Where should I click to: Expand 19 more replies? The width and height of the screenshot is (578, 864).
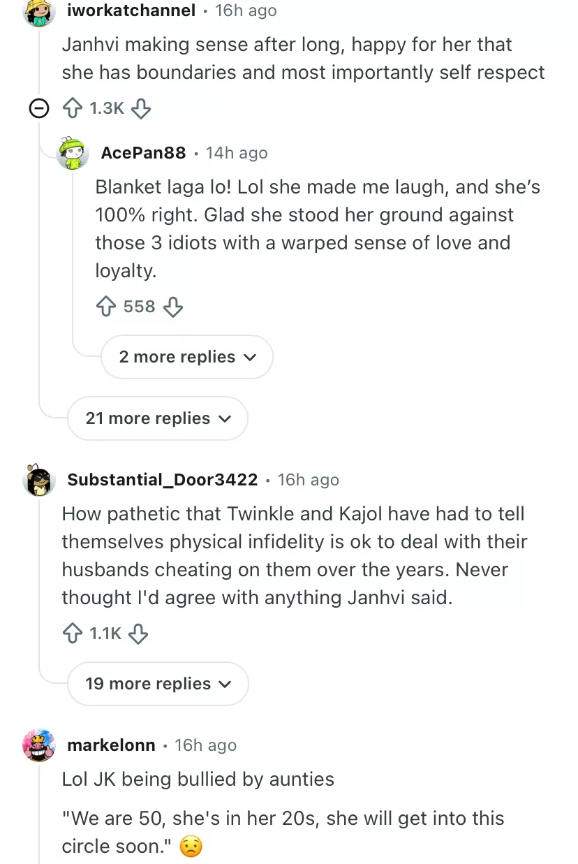[158, 684]
